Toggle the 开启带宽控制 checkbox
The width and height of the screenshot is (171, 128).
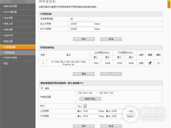pos(71,19)
